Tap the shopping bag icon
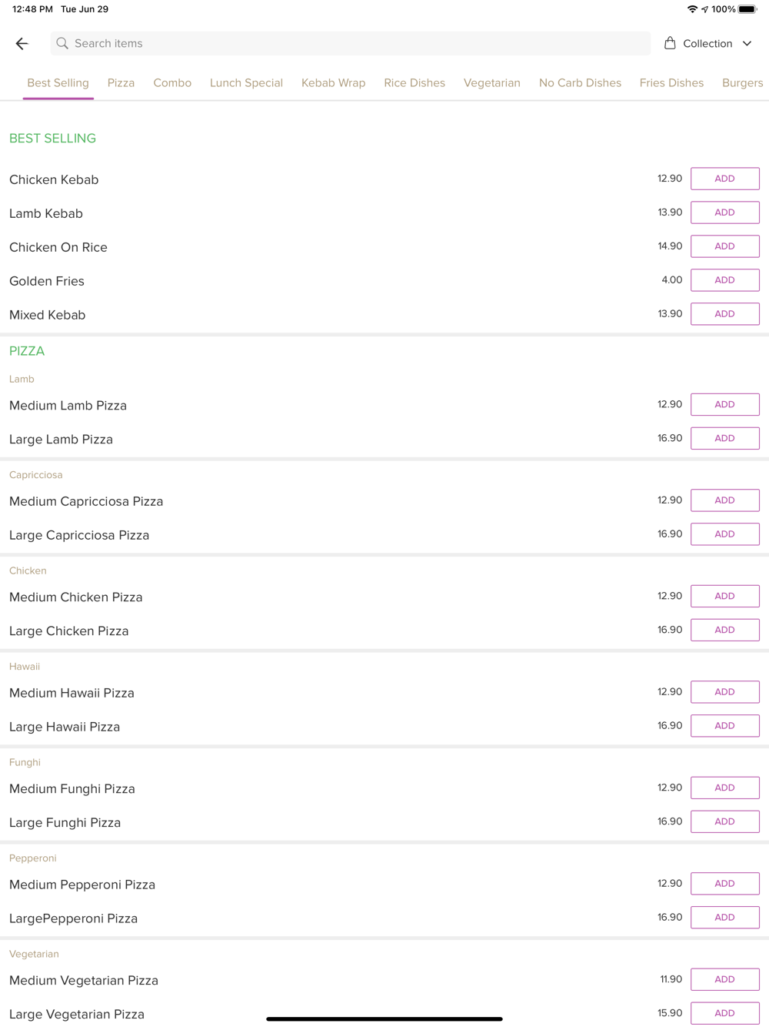The width and height of the screenshot is (769, 1027). (670, 43)
